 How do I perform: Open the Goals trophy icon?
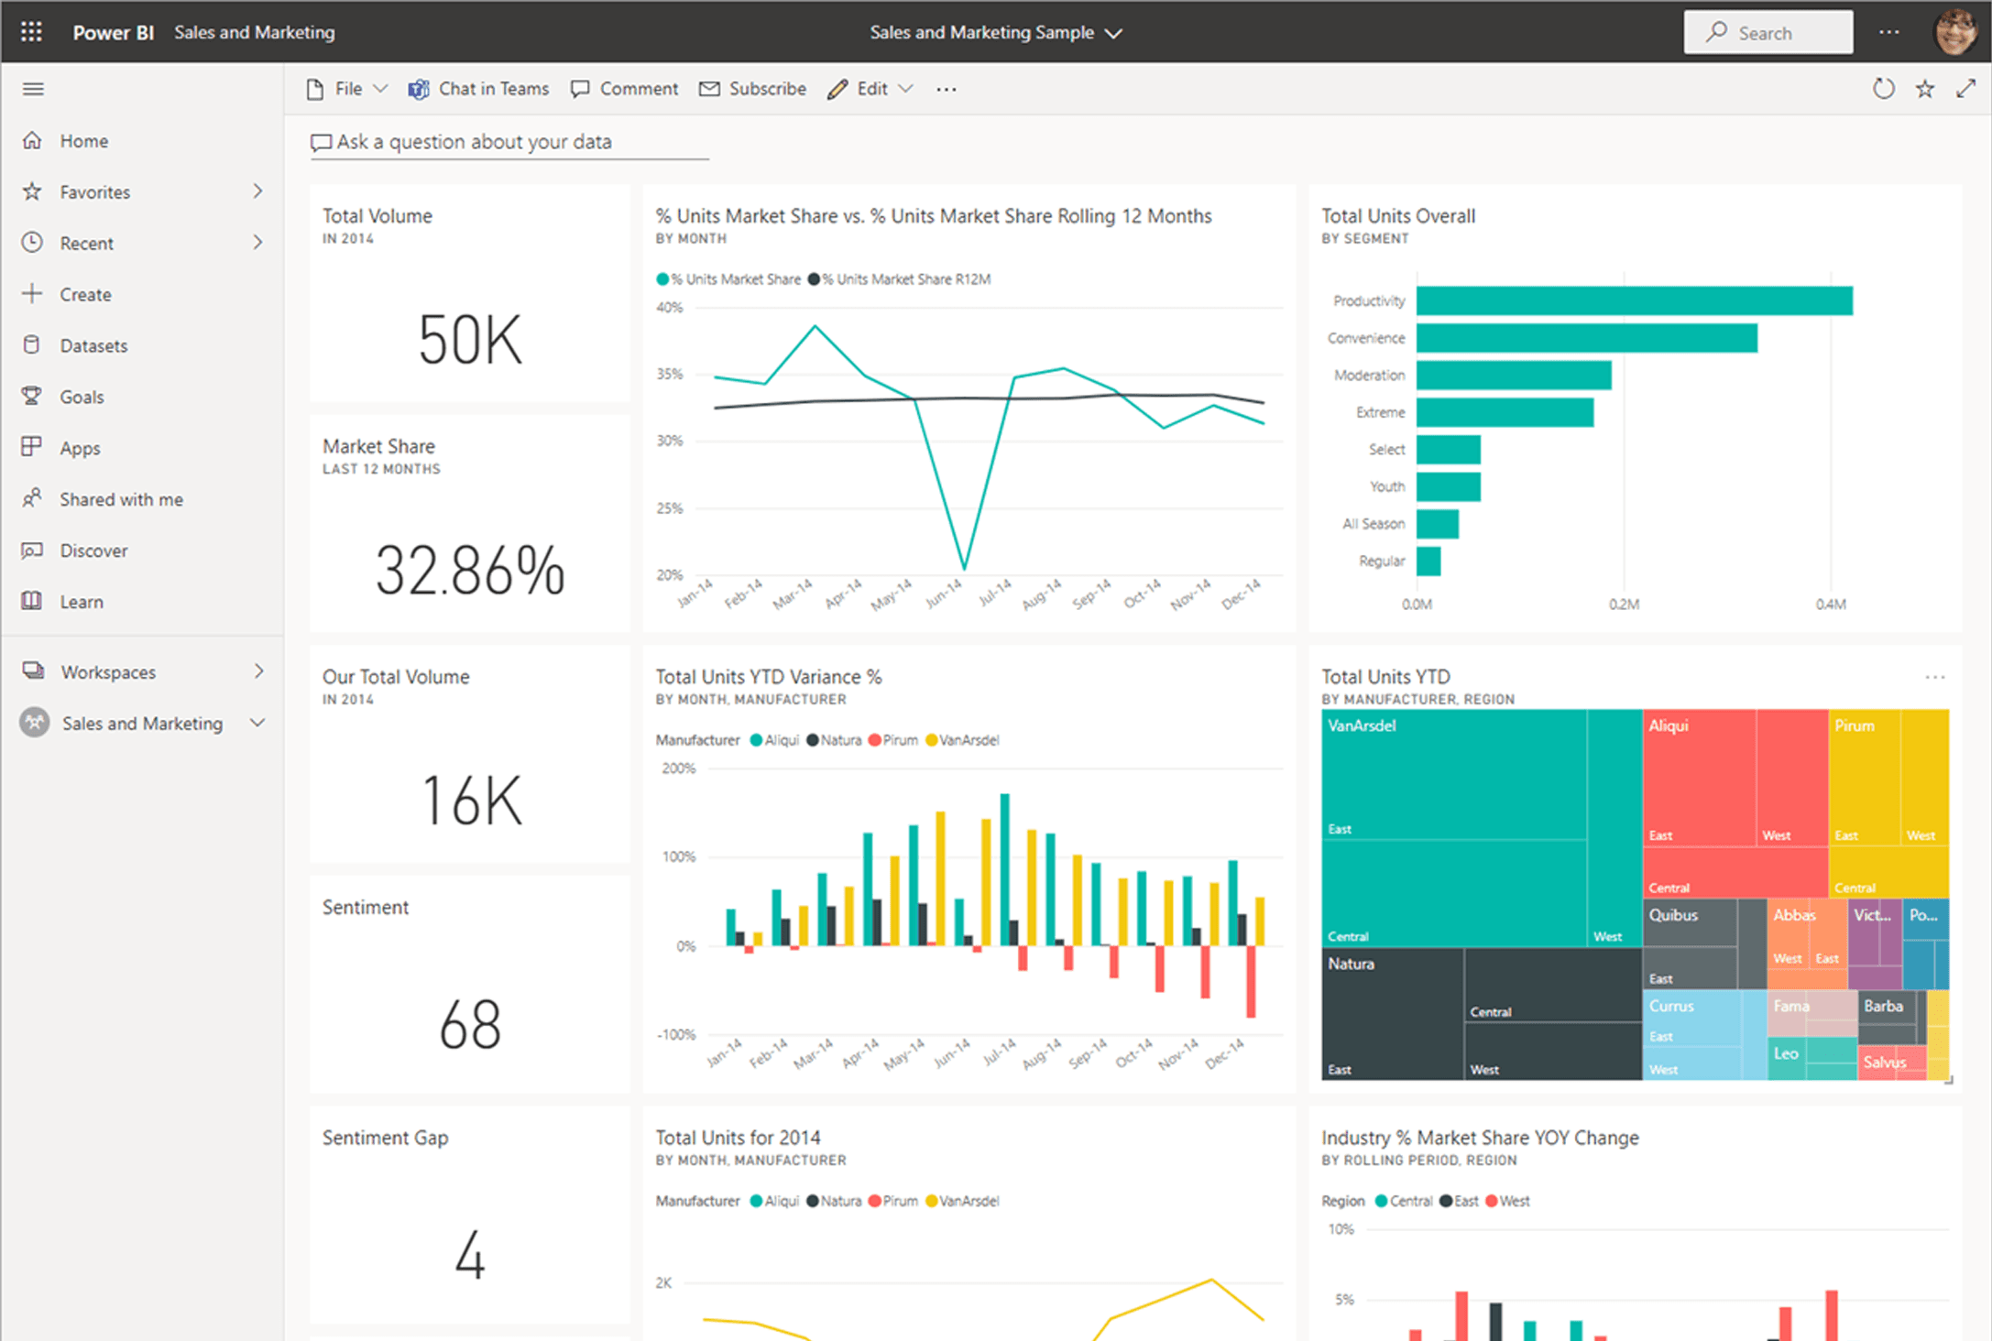[32, 397]
